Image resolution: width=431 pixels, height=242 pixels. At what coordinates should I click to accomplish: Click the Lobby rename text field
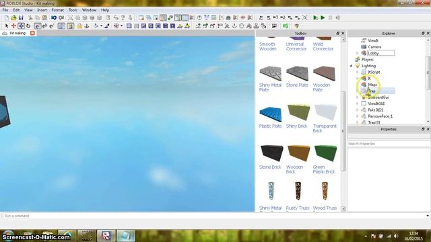tap(381, 53)
